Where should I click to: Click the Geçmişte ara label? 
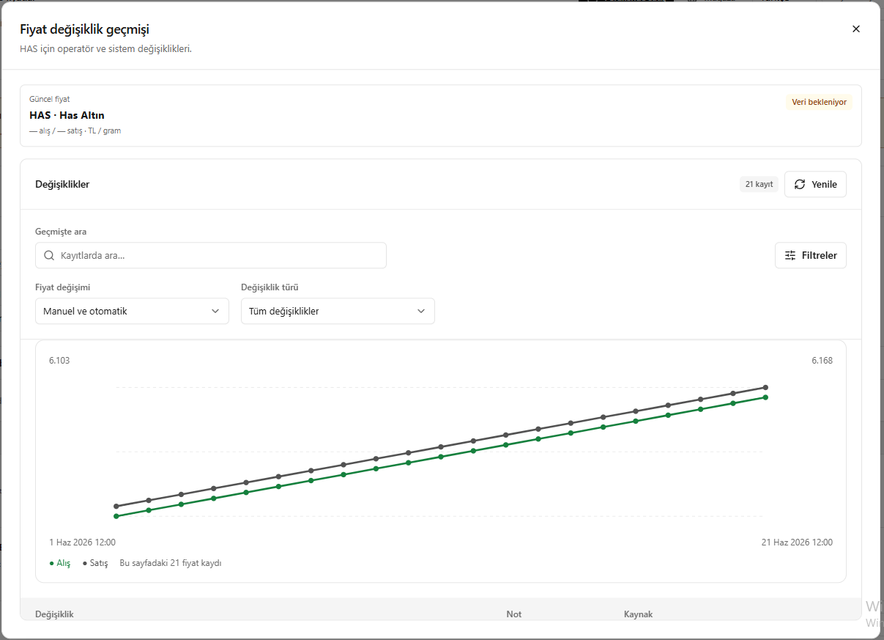click(61, 232)
